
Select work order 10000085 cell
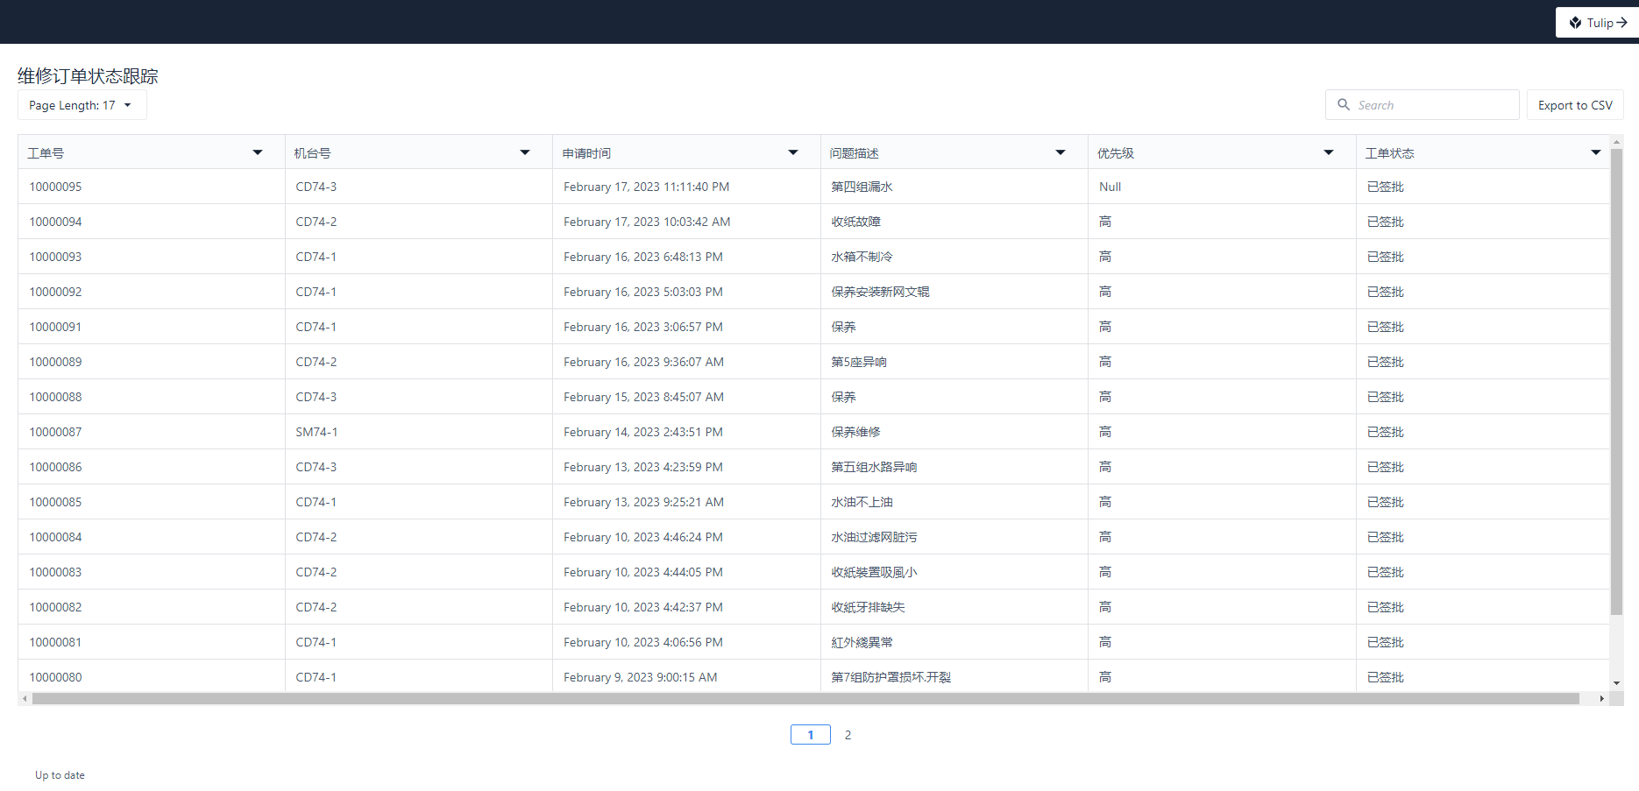pos(152,502)
